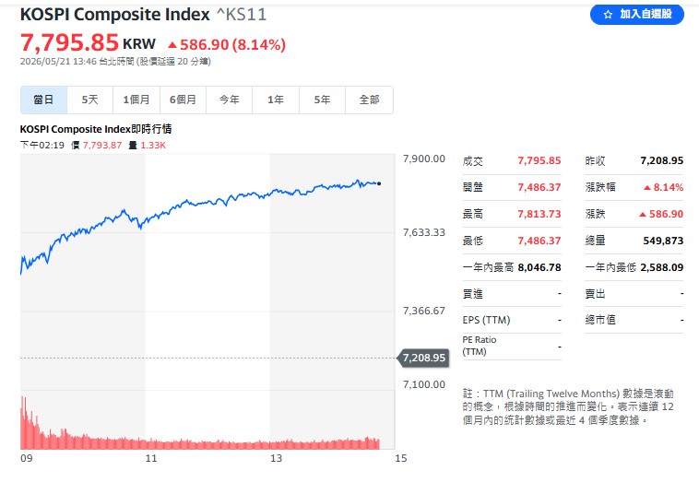Select the 當日 intraday tab
This screenshot has width=699, height=494.
tap(43, 100)
